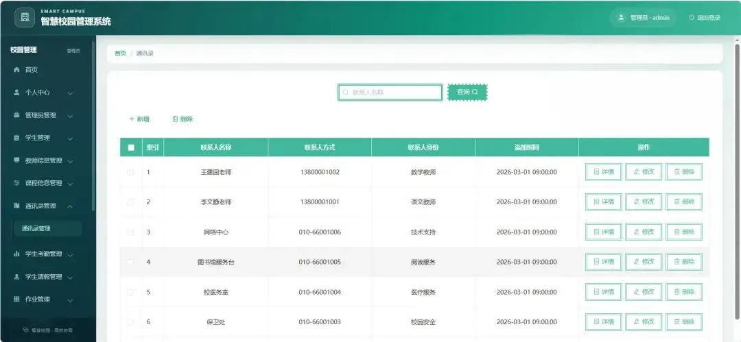Toggle the select-all checkbox in table header
Image resolution: width=741 pixels, height=342 pixels.
[x=131, y=147]
